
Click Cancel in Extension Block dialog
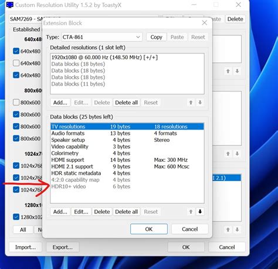click(x=189, y=229)
